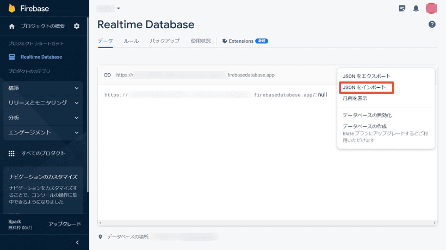Expand the 構築 category
This screenshot has height=250, width=446.
point(43,88)
